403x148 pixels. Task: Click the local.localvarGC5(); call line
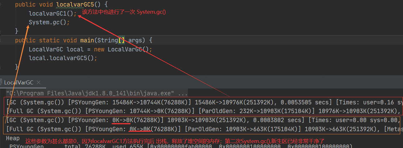[x=63, y=58]
